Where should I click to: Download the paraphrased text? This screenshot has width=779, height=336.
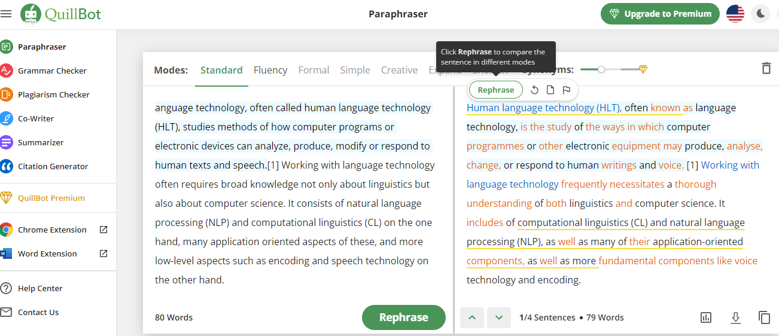point(736,317)
